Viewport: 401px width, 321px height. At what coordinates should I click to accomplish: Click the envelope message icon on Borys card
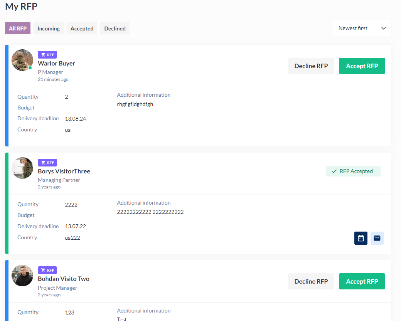tap(377, 238)
